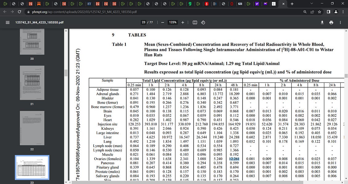Open the browser side panel icon
Image resolution: width=348 pixels, height=184 pixels.
[328, 12]
